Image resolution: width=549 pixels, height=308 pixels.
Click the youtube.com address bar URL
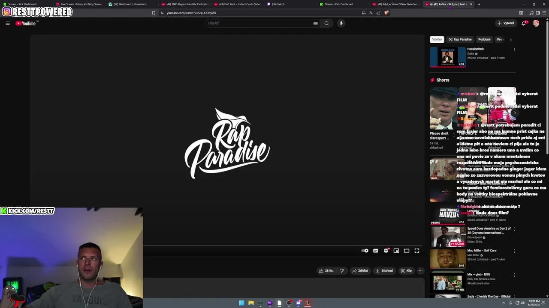tap(191, 13)
